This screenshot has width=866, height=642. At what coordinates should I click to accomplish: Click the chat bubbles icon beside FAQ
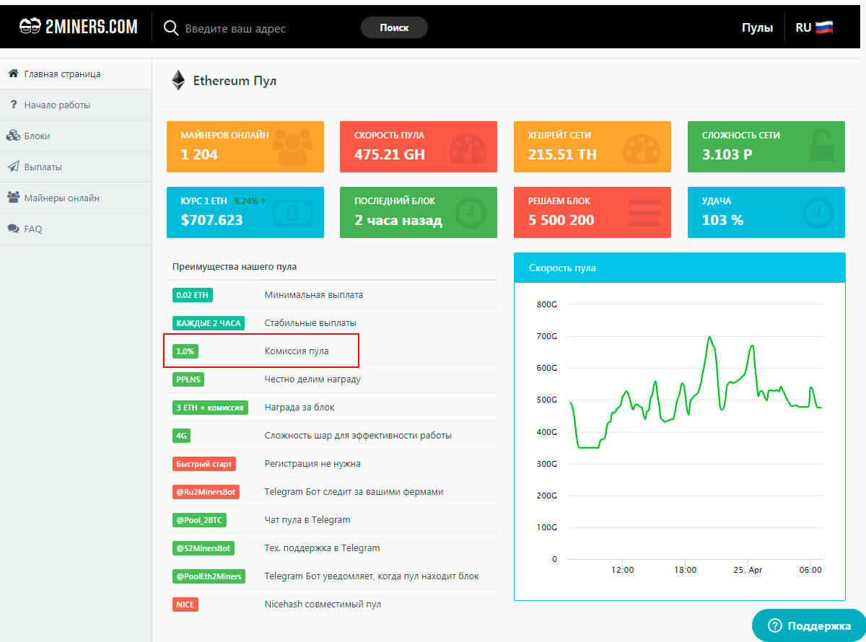13,229
